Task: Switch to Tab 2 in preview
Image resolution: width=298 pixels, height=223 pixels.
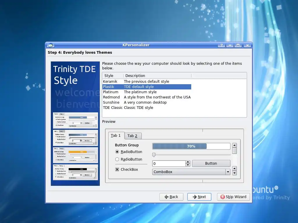Action: 133,136
